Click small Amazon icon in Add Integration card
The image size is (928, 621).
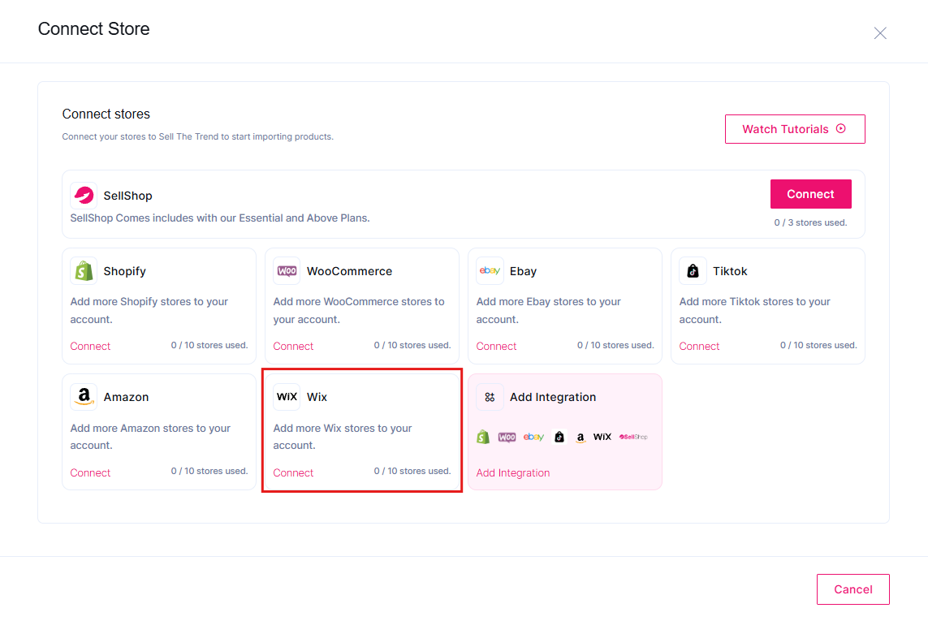[x=581, y=438]
